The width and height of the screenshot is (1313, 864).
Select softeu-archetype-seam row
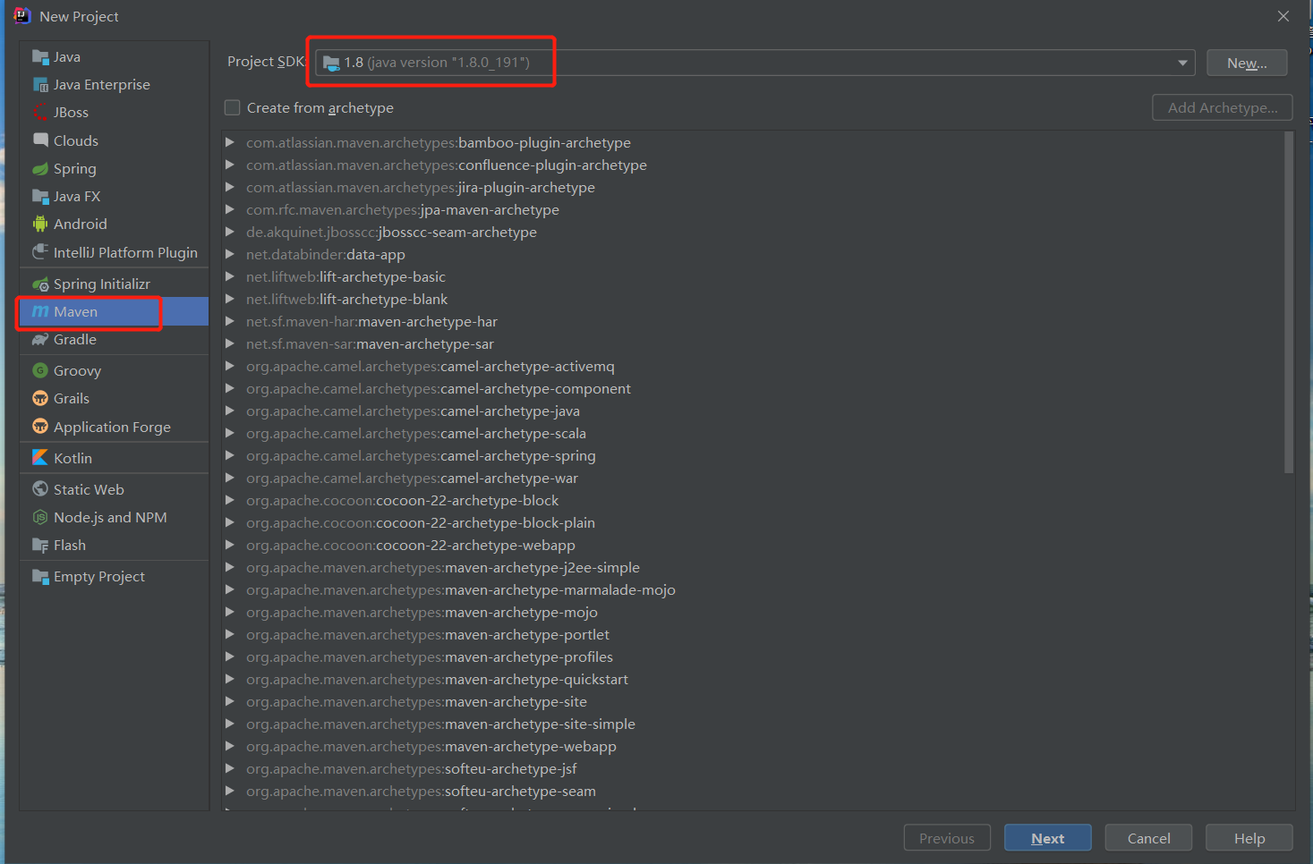coord(753,791)
